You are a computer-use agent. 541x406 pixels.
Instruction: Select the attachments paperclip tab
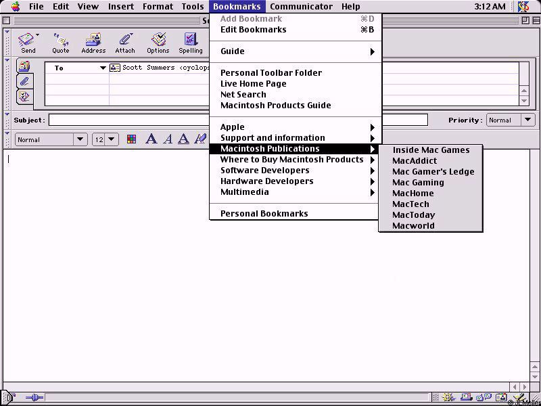coord(24,81)
